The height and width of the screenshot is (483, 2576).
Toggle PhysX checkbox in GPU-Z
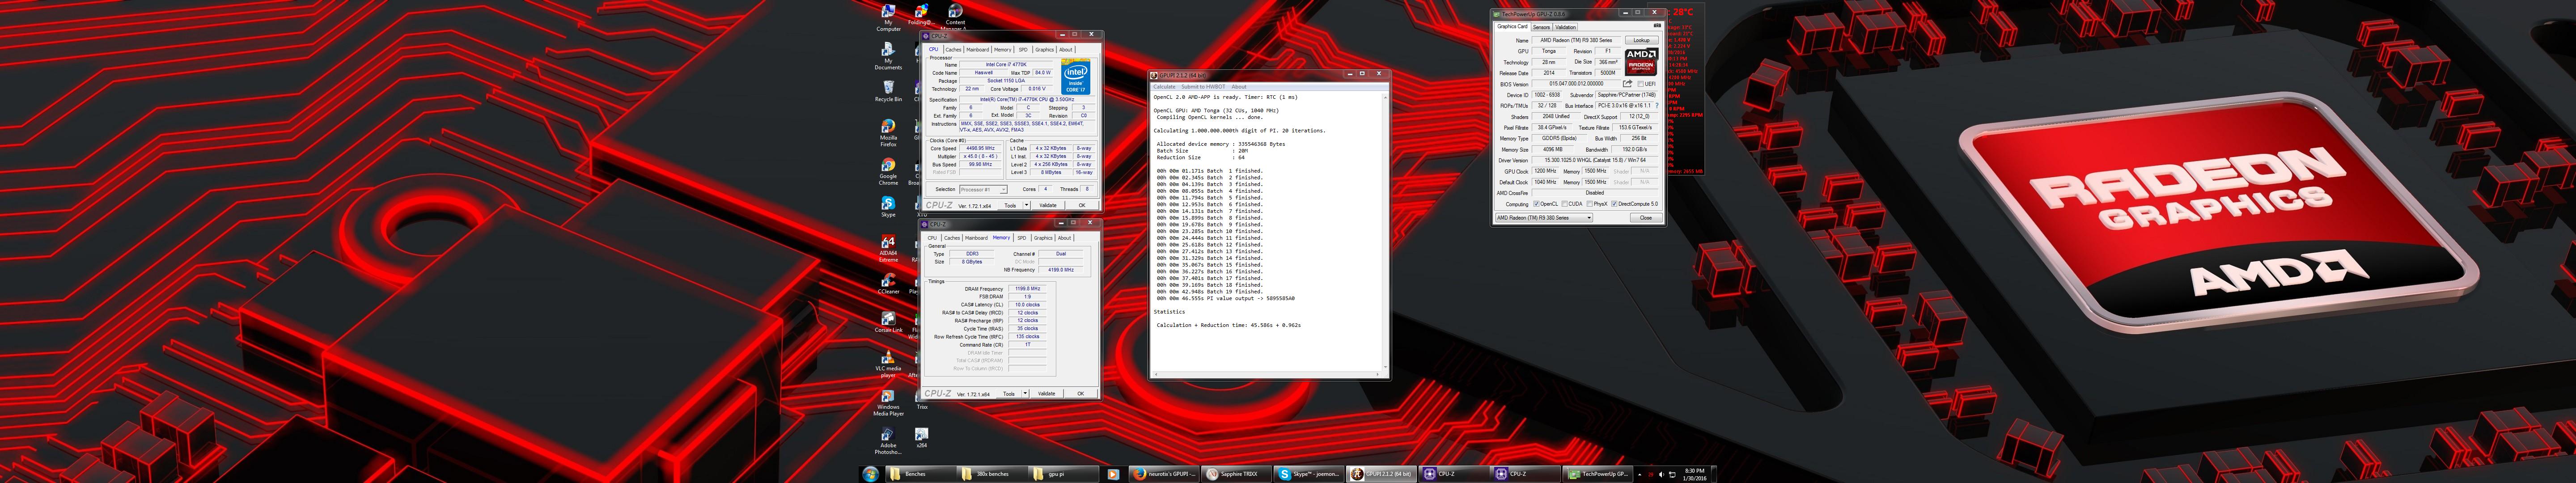click(1589, 204)
